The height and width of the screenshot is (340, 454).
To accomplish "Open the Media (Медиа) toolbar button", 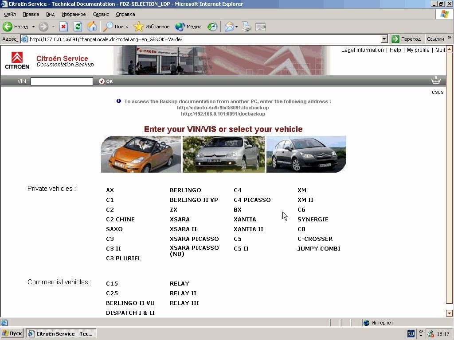I will 188,27.
